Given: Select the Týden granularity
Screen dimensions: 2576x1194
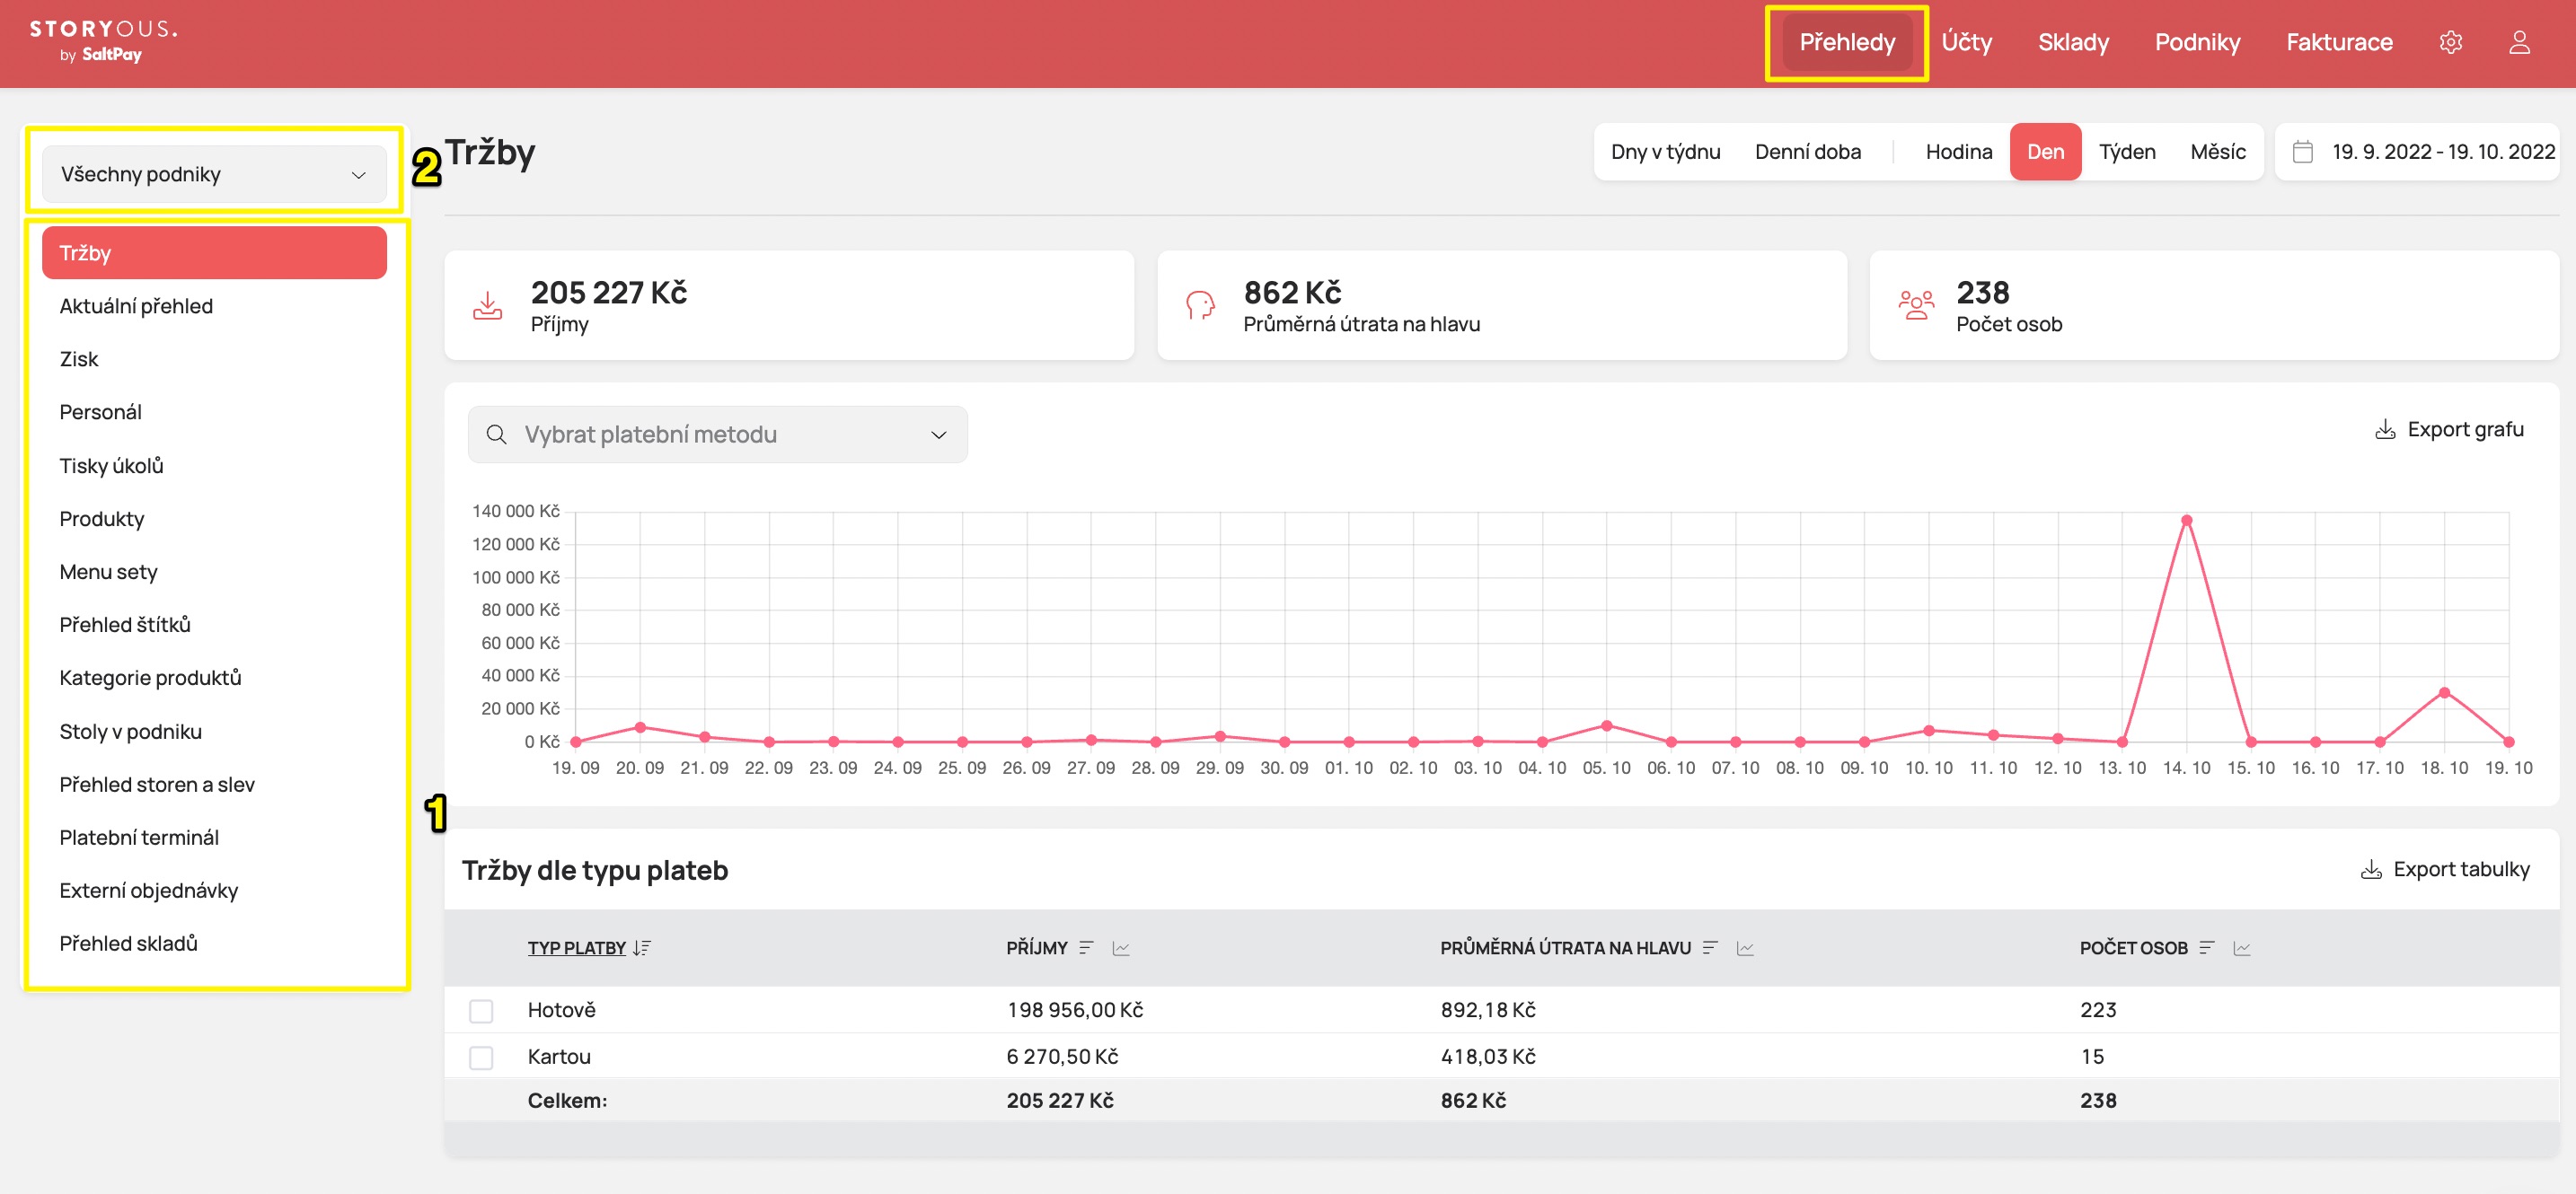Looking at the screenshot, I should point(2127,152).
